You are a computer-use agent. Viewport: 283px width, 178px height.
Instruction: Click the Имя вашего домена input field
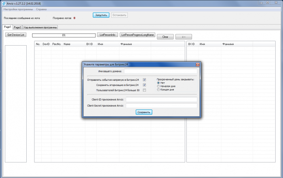[x=161, y=71]
